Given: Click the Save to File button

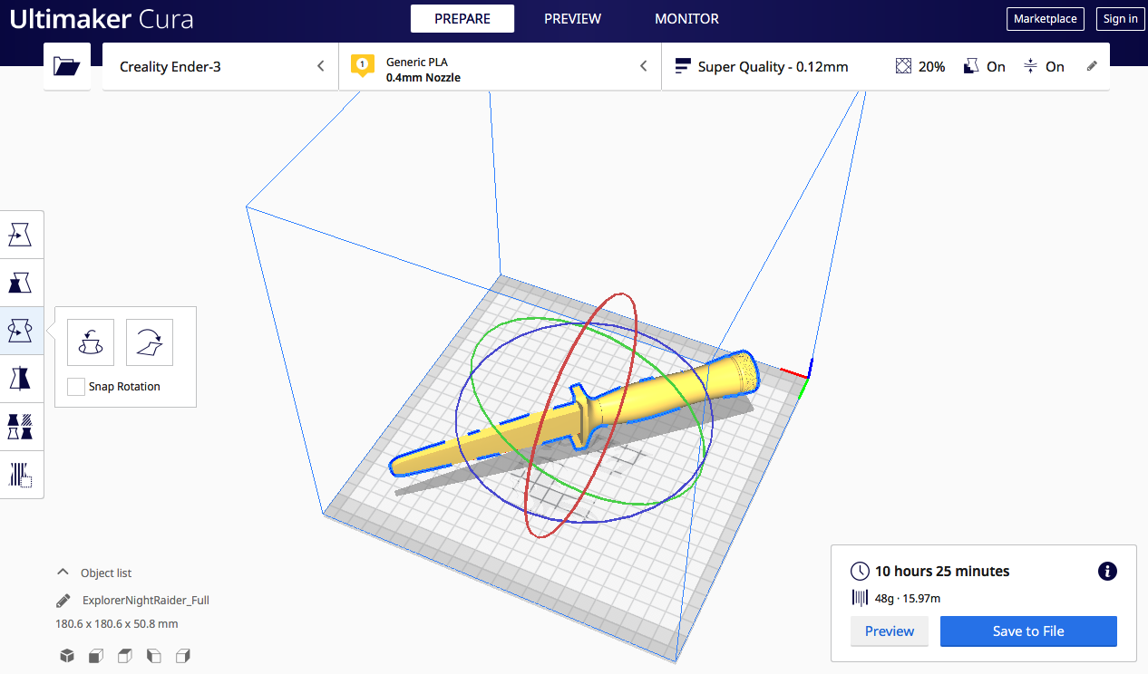Looking at the screenshot, I should pos(1027,631).
